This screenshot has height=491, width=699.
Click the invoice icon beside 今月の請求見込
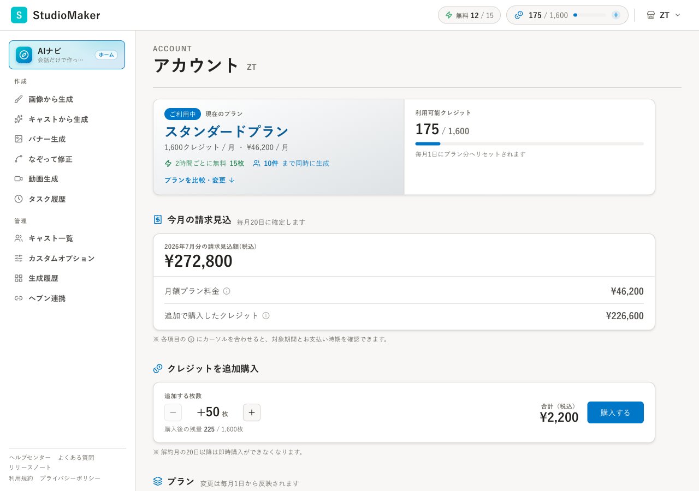pos(158,219)
